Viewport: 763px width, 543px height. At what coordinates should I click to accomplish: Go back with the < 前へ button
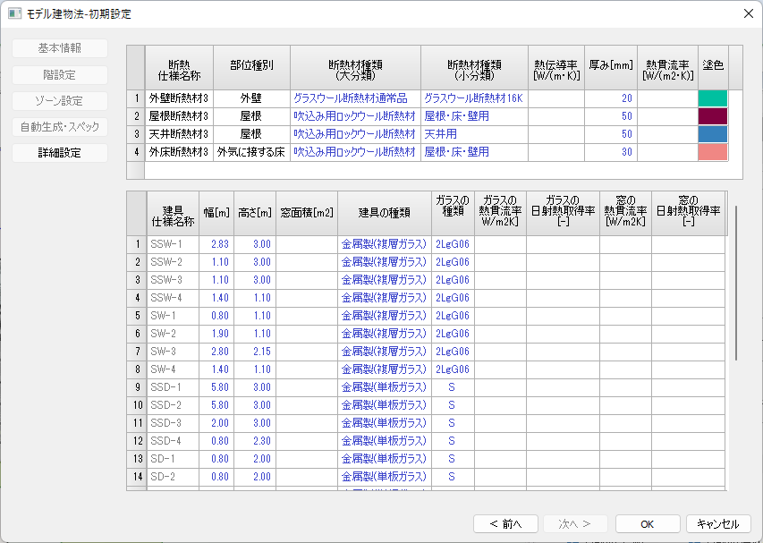505,524
